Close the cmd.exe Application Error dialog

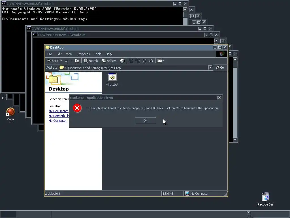[219, 98]
